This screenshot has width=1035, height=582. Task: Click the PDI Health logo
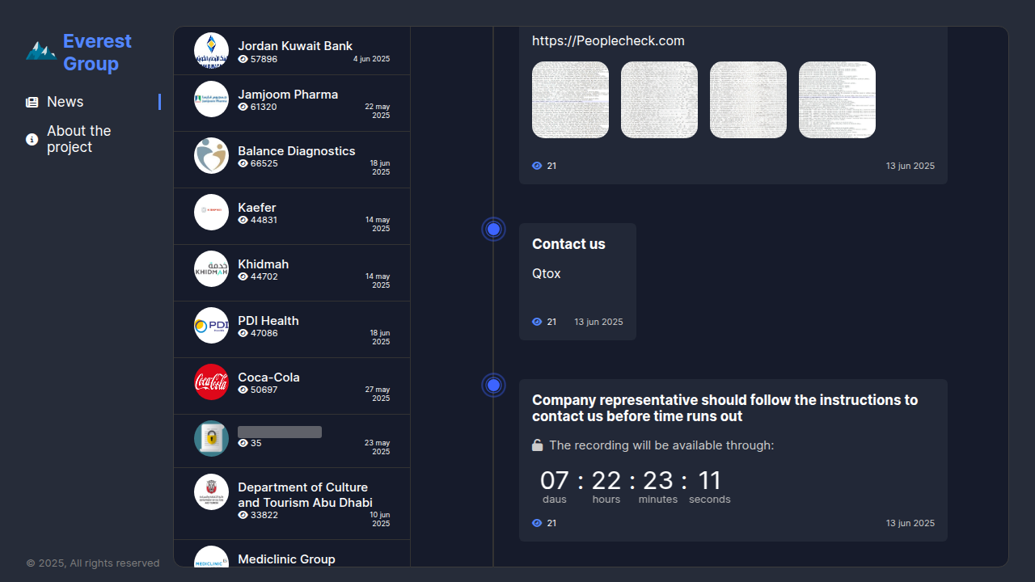pos(211,325)
